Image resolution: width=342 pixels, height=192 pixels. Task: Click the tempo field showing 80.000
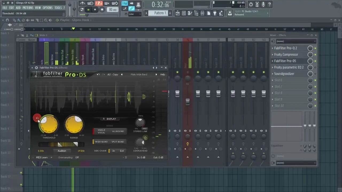[113, 10]
